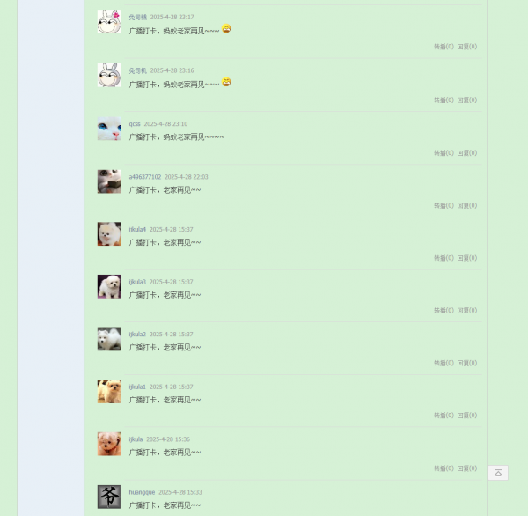Visit the ijkula4 profile link
528x516 pixels.
pos(137,230)
